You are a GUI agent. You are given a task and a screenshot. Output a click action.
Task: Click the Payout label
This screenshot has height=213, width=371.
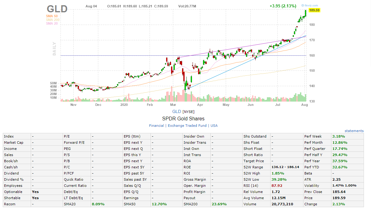[x=189, y=198]
